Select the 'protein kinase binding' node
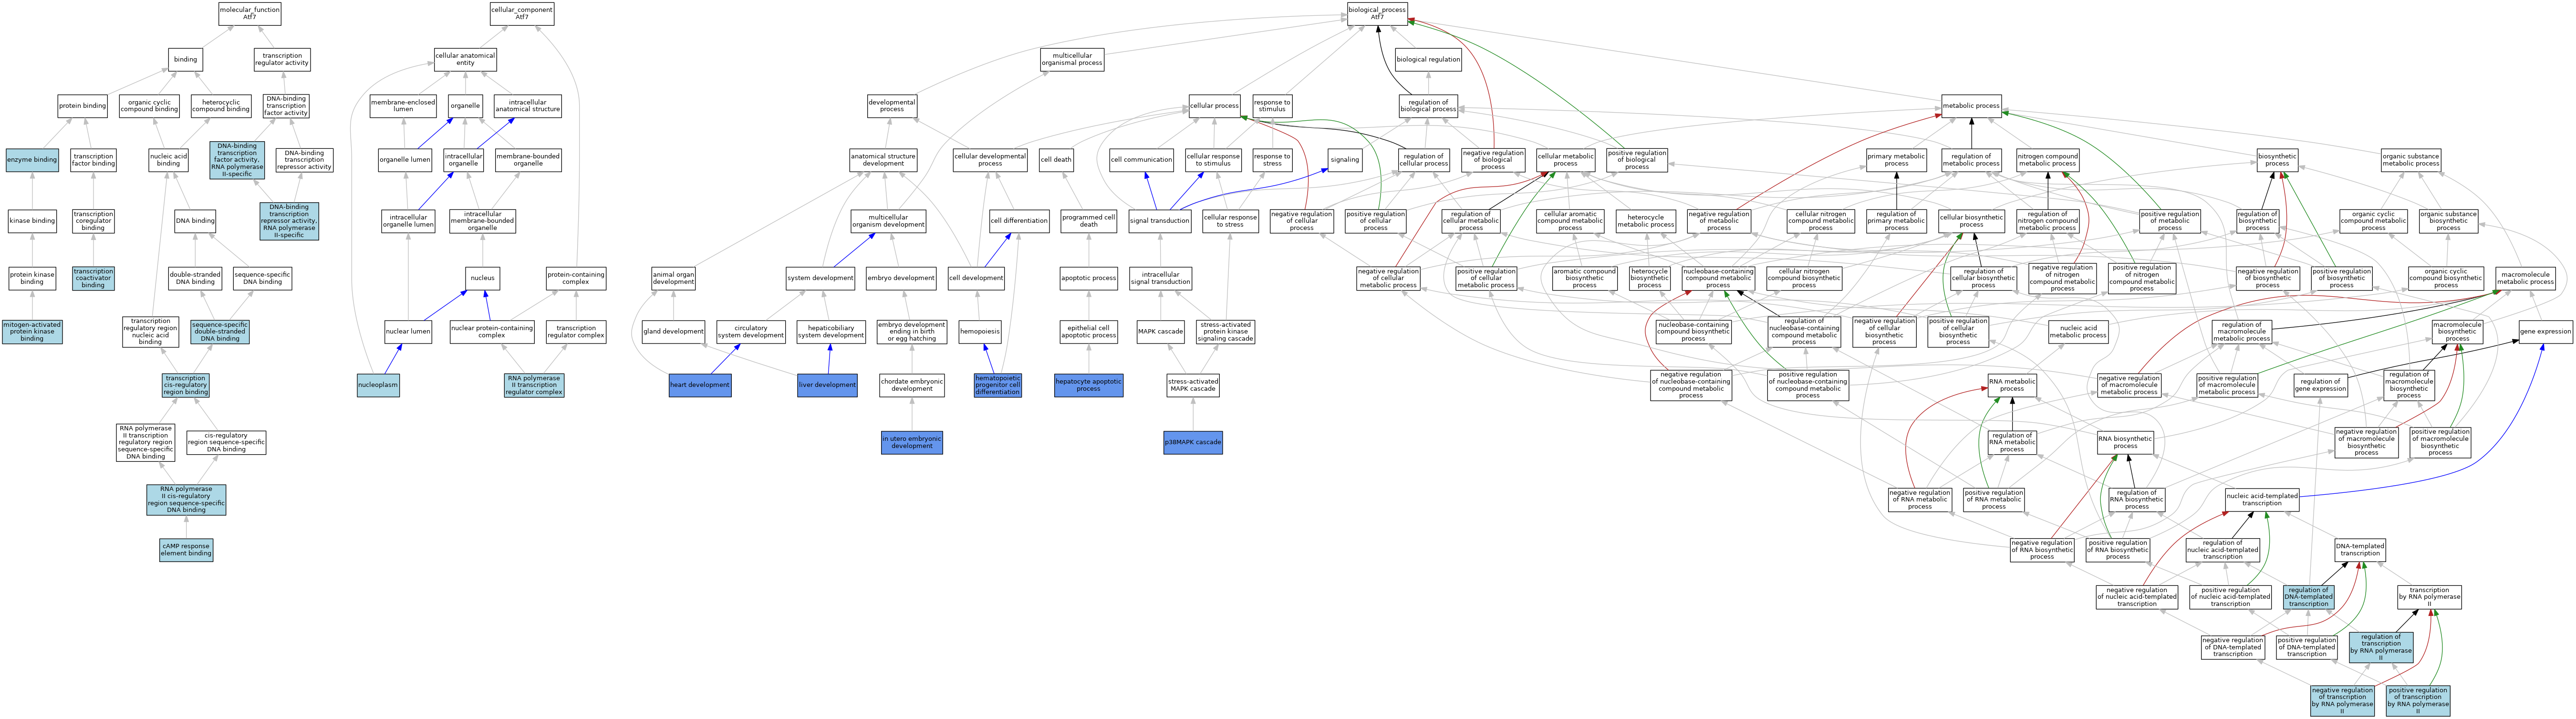 [32, 278]
